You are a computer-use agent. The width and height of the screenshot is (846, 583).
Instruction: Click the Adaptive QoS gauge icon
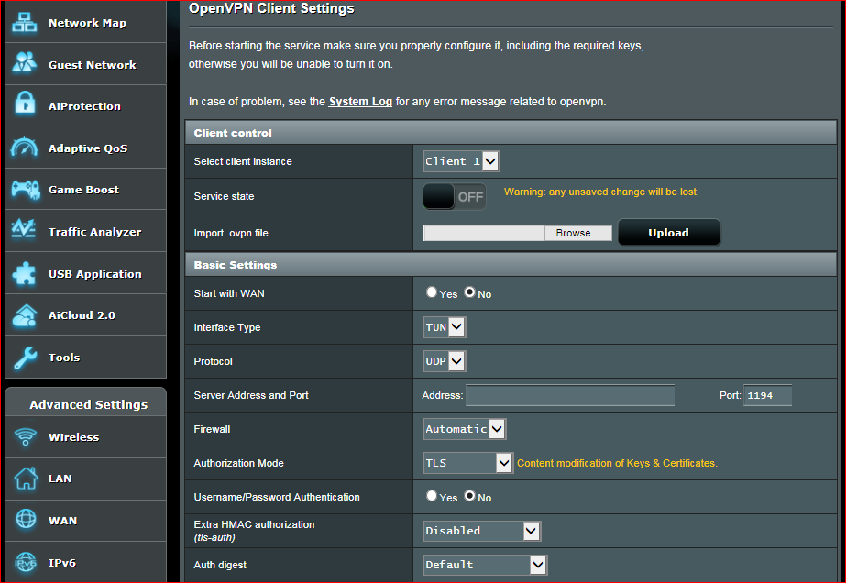[x=25, y=147]
